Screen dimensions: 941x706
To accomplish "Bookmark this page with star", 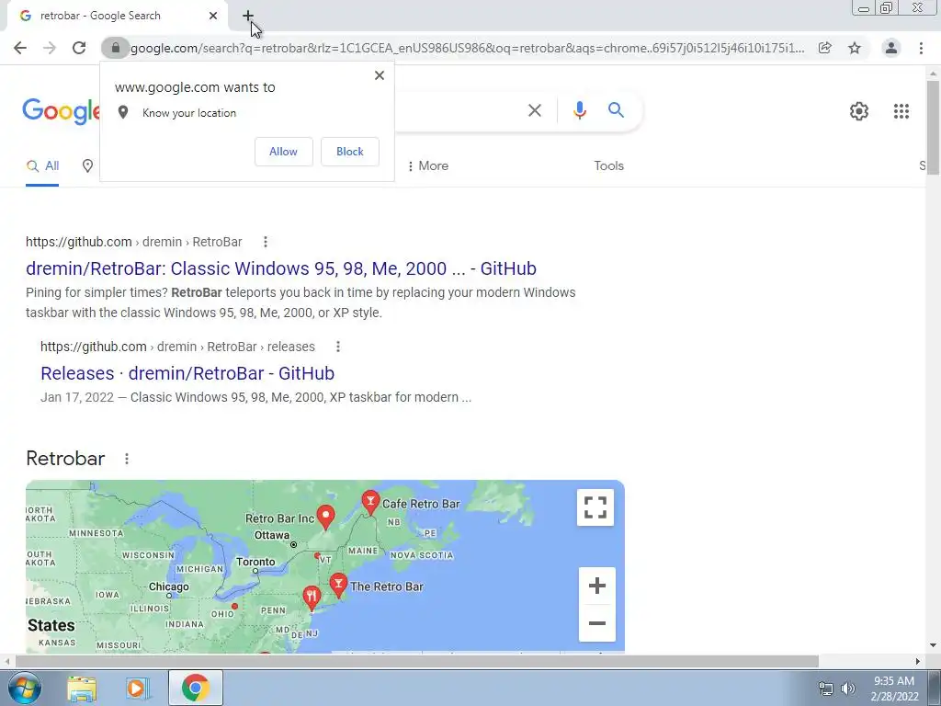I will pyautogui.click(x=855, y=48).
